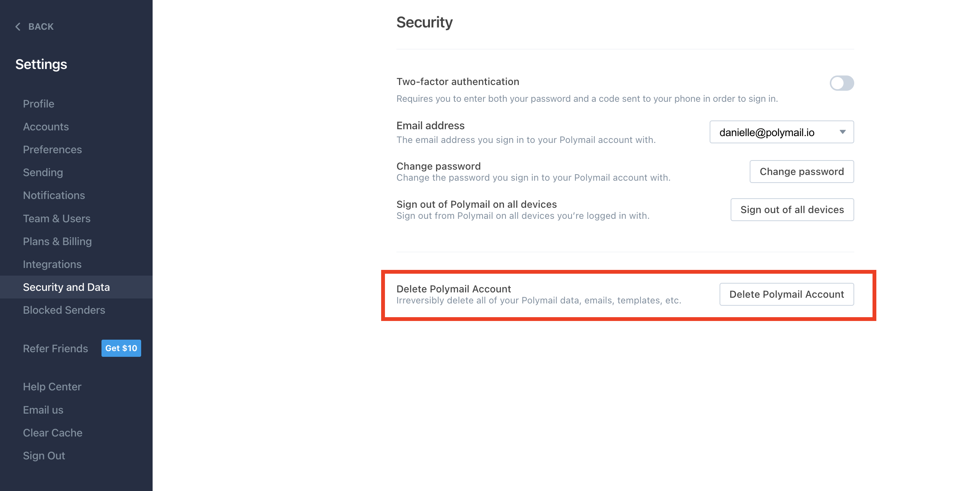This screenshot has width=966, height=491.
Task: Open Plans & Billing section
Action: (57, 241)
